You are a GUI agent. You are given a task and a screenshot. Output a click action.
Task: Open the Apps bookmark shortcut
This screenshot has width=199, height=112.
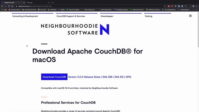click(4, 10)
